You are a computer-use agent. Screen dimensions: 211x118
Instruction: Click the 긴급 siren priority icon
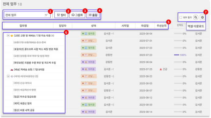(x=161, y=69)
